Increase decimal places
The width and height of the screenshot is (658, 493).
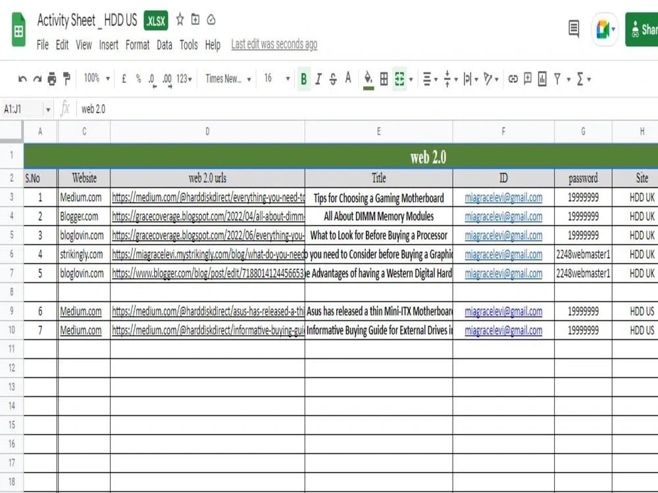click(x=167, y=80)
